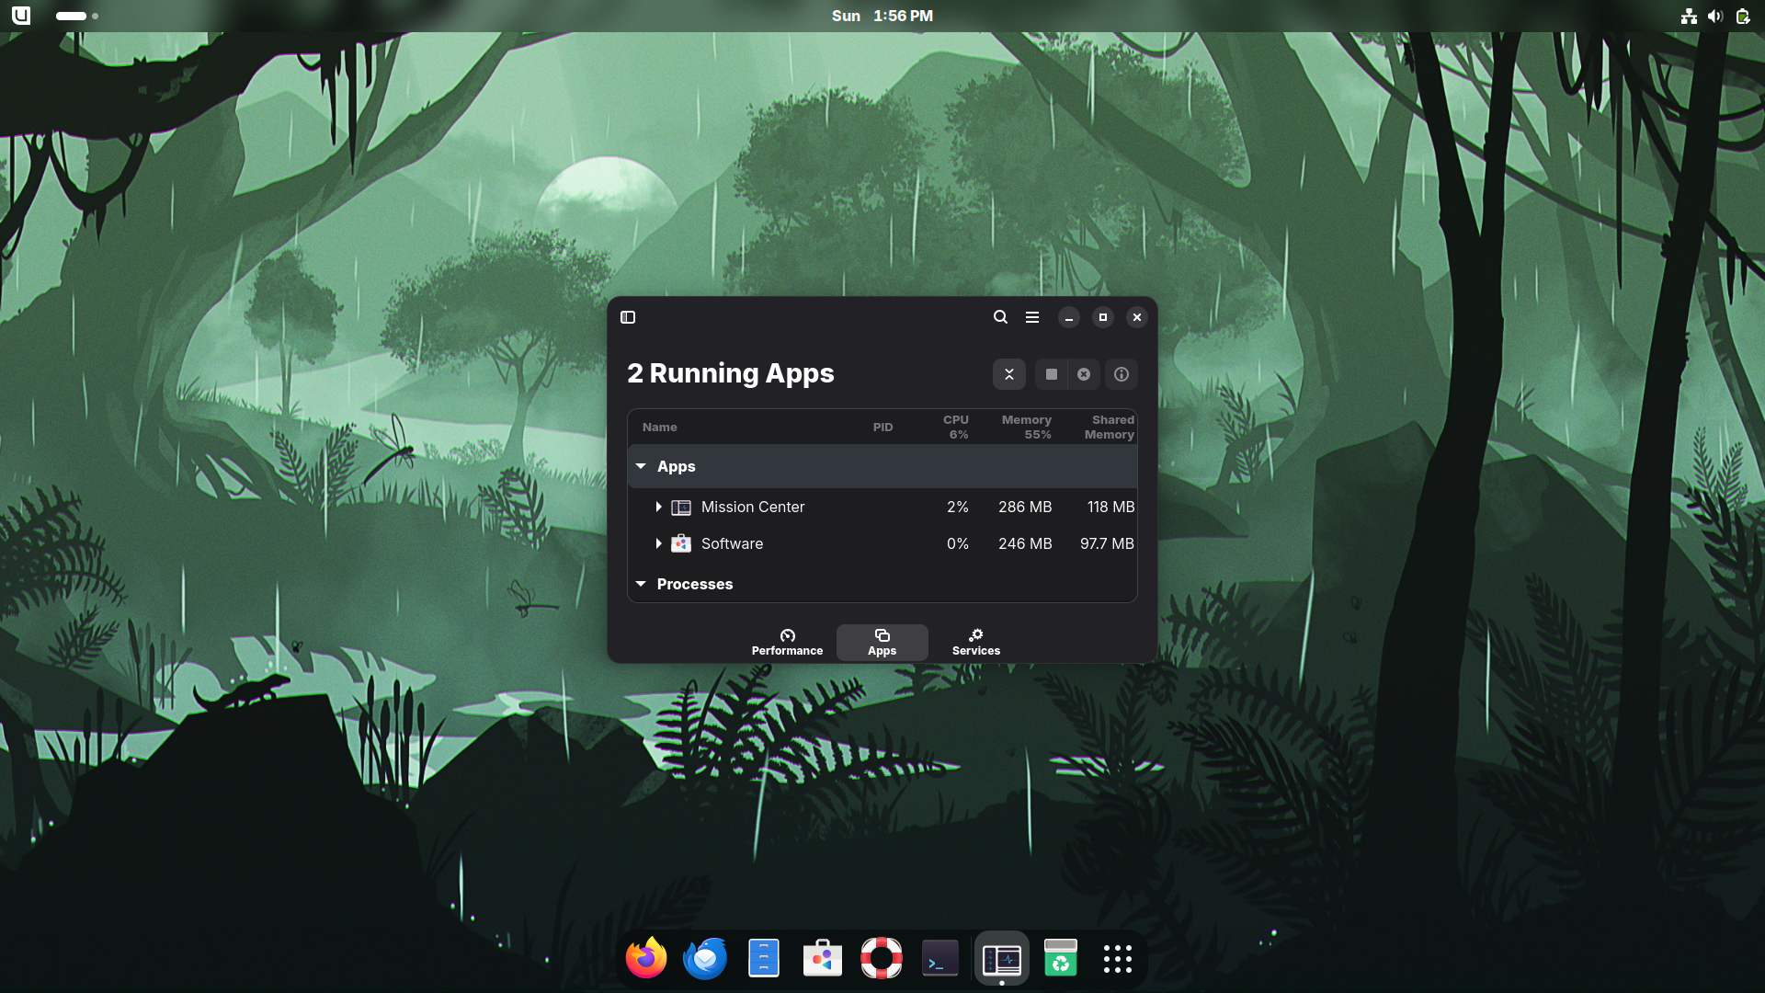Screen dimensions: 1765x993
Task: Click the 97.7 MB shared memory value
Action: point(1107,543)
